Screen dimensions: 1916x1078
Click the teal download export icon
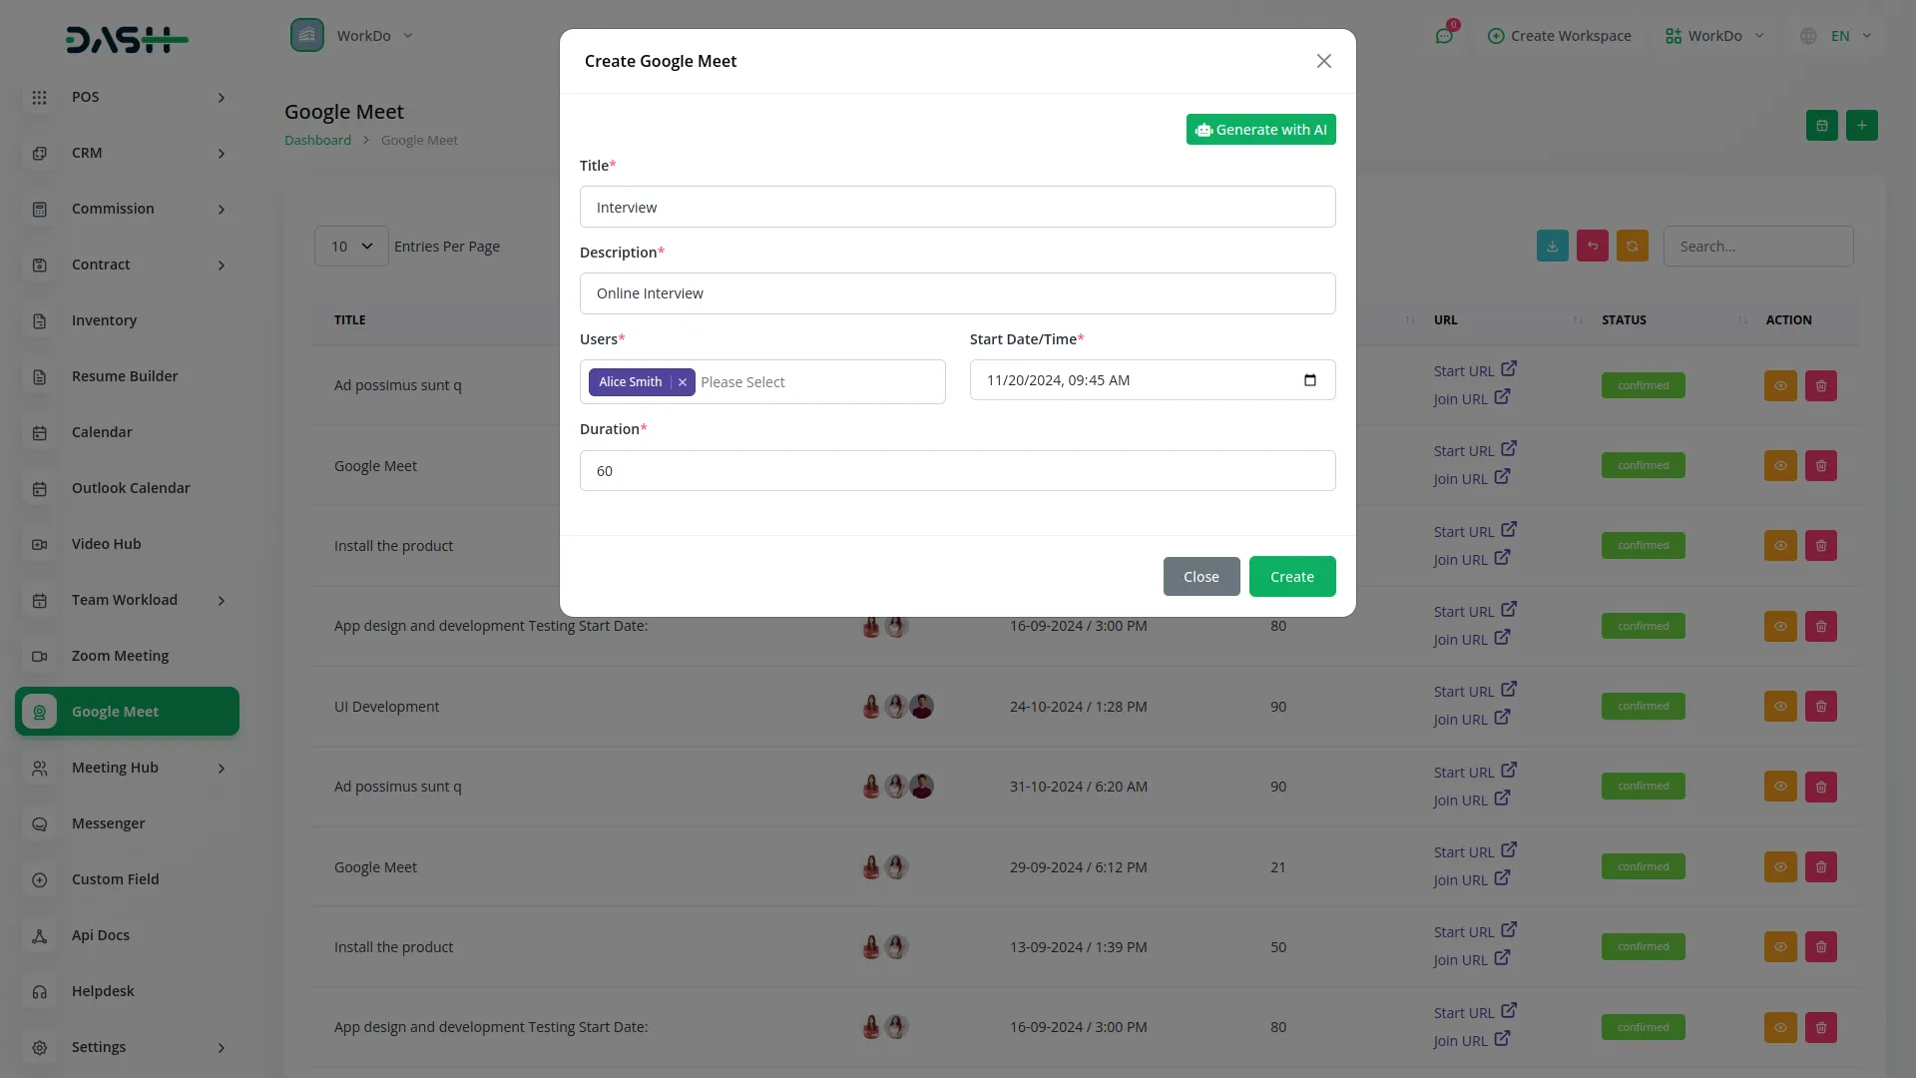(1552, 247)
